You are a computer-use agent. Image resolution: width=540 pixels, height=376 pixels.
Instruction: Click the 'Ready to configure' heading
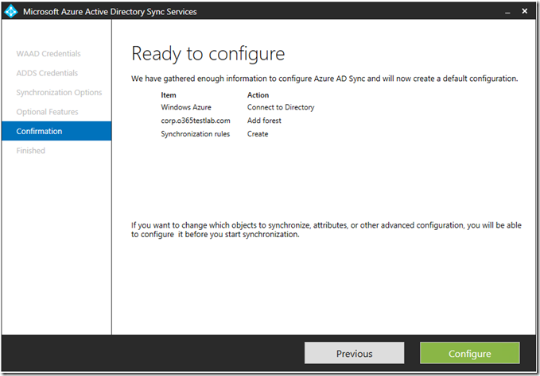[208, 54]
